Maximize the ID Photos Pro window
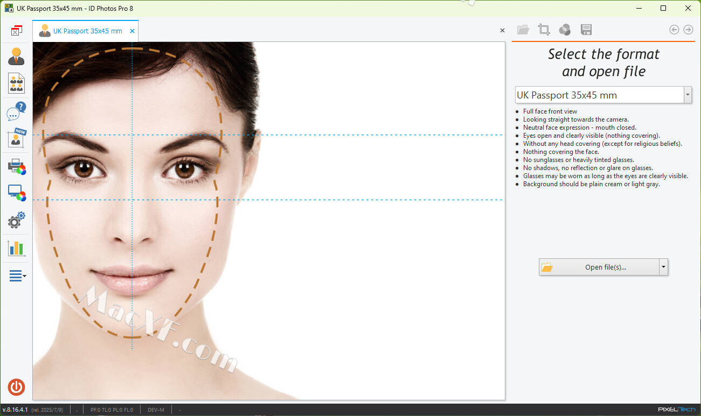 tap(663, 8)
